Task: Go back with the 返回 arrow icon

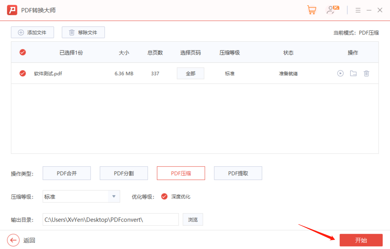Action: pyautogui.click(x=13, y=240)
